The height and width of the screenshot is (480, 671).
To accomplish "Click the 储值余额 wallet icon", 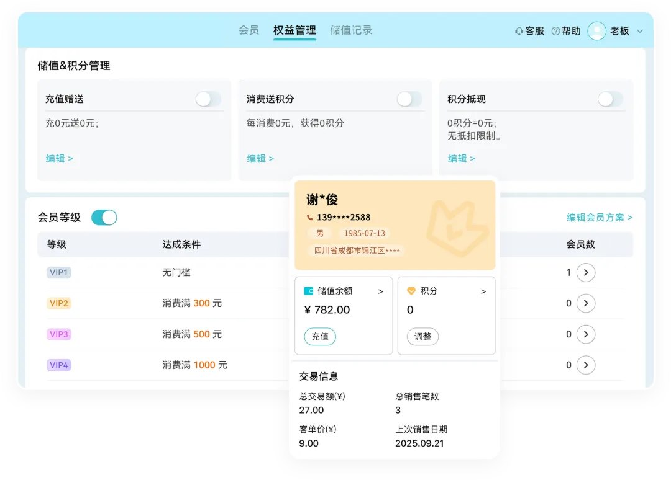I will coord(309,291).
